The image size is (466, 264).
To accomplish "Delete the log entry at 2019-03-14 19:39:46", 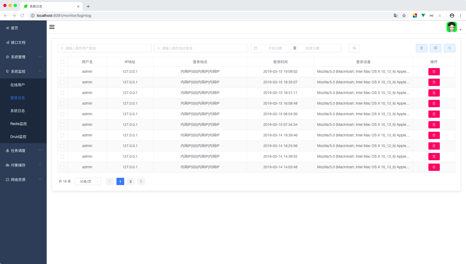I will 434,135.
